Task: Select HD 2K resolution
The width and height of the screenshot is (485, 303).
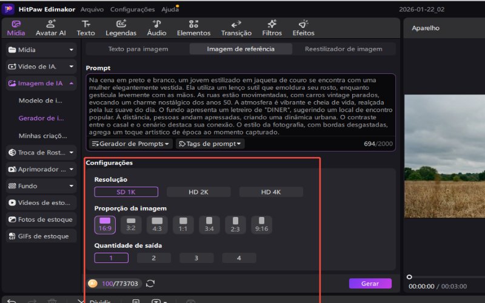Action: [x=199, y=192]
